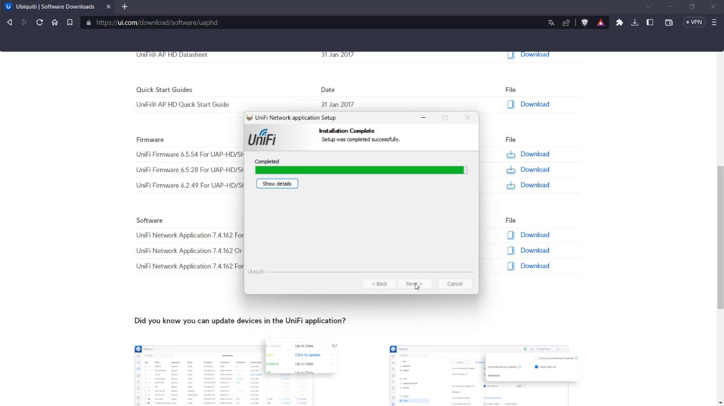Switch to the Ubiquiti Software Downloads tab
Image resolution: width=724 pixels, height=406 pixels.
(x=58, y=7)
